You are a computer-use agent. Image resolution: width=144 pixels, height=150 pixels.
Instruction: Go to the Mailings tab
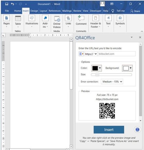pyautogui.click(x=67, y=11)
